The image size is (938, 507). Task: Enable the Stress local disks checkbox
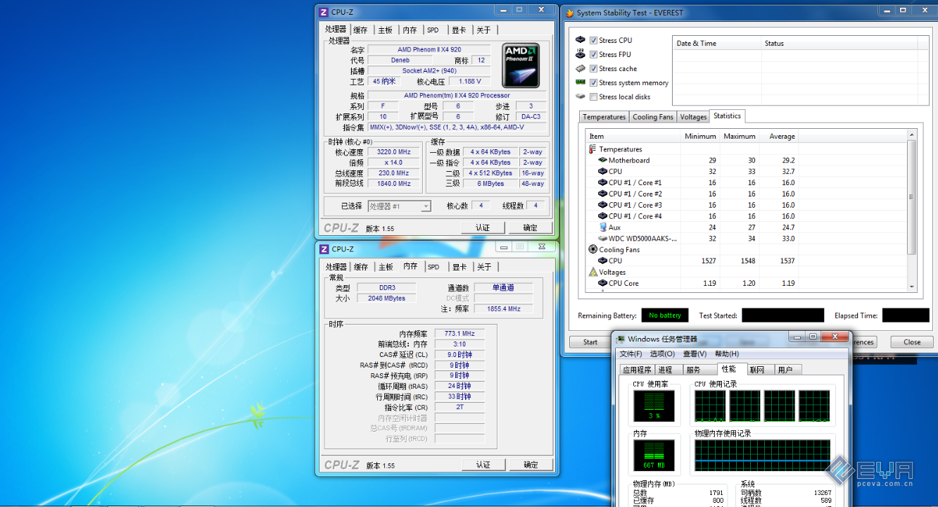[594, 96]
